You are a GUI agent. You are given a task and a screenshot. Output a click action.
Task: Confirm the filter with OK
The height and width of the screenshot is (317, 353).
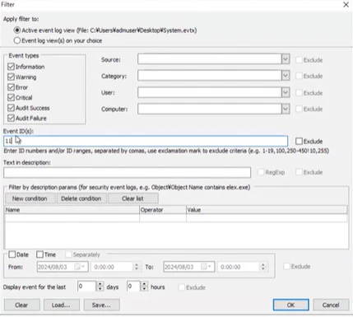[x=291, y=305]
